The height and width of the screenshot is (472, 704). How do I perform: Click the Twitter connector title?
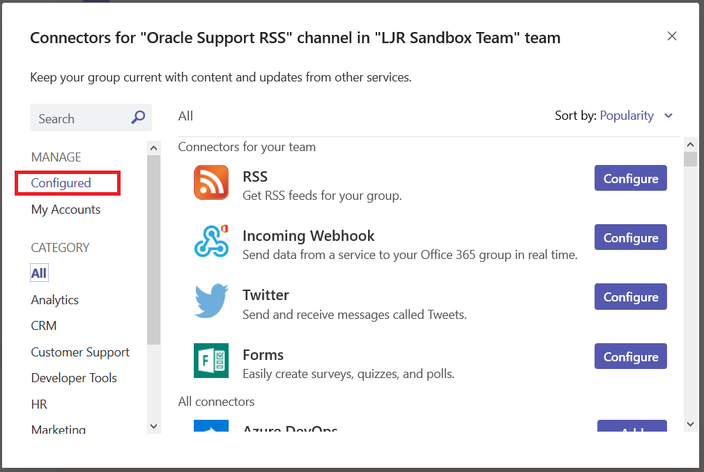click(266, 295)
